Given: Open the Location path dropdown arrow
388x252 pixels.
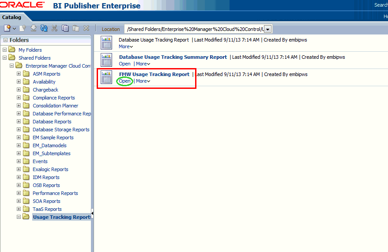Looking at the screenshot, I should tap(268, 29).
